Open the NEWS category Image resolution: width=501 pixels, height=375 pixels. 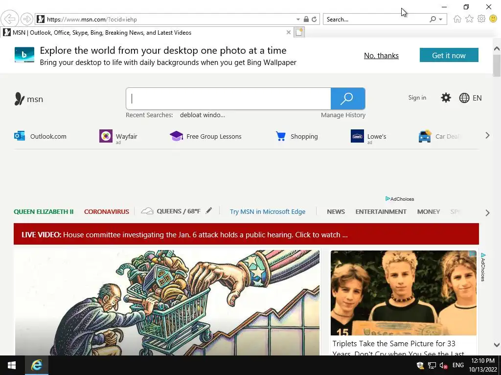pyautogui.click(x=336, y=211)
